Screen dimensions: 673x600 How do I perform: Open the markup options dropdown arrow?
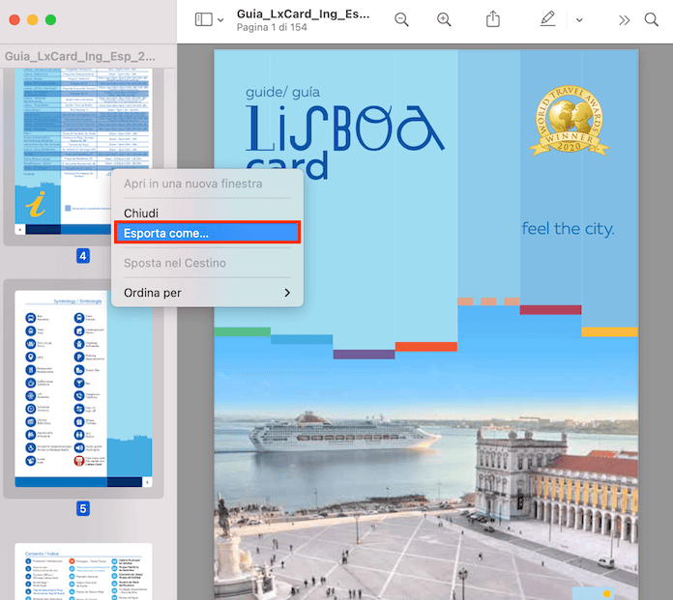tap(579, 19)
